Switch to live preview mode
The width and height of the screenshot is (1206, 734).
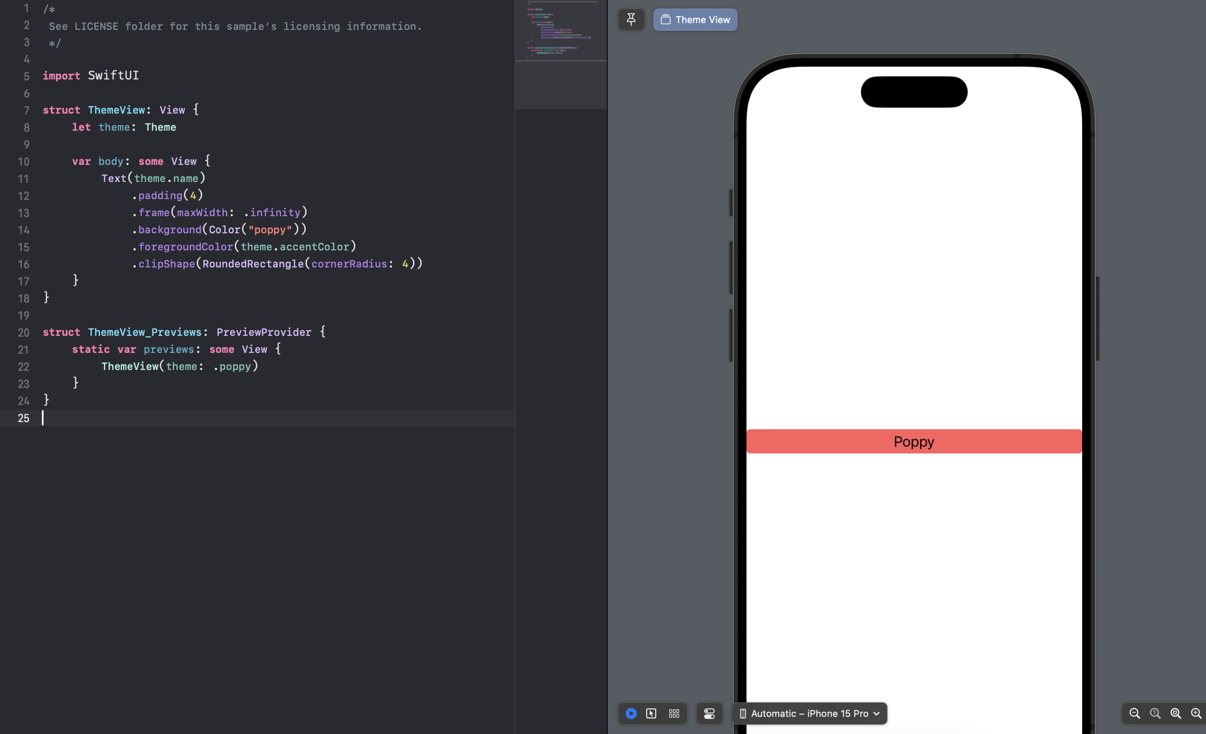point(631,713)
